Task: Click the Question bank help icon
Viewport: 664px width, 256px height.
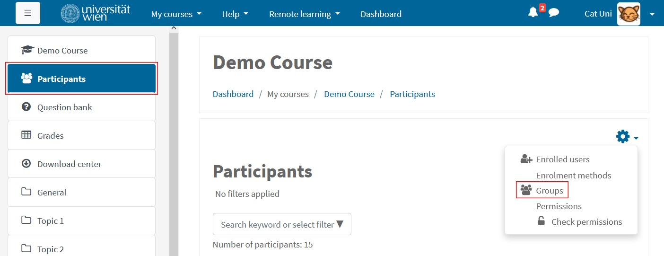Action: coord(26,107)
